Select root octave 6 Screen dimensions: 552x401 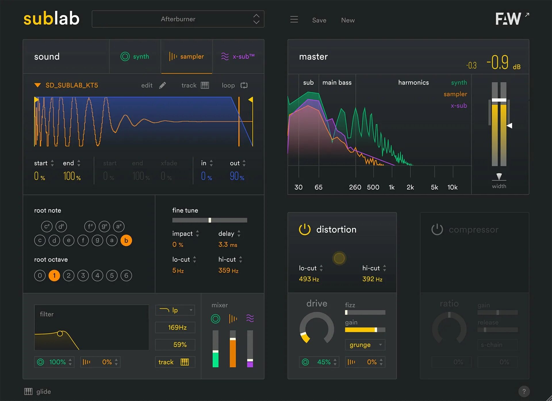(x=126, y=275)
